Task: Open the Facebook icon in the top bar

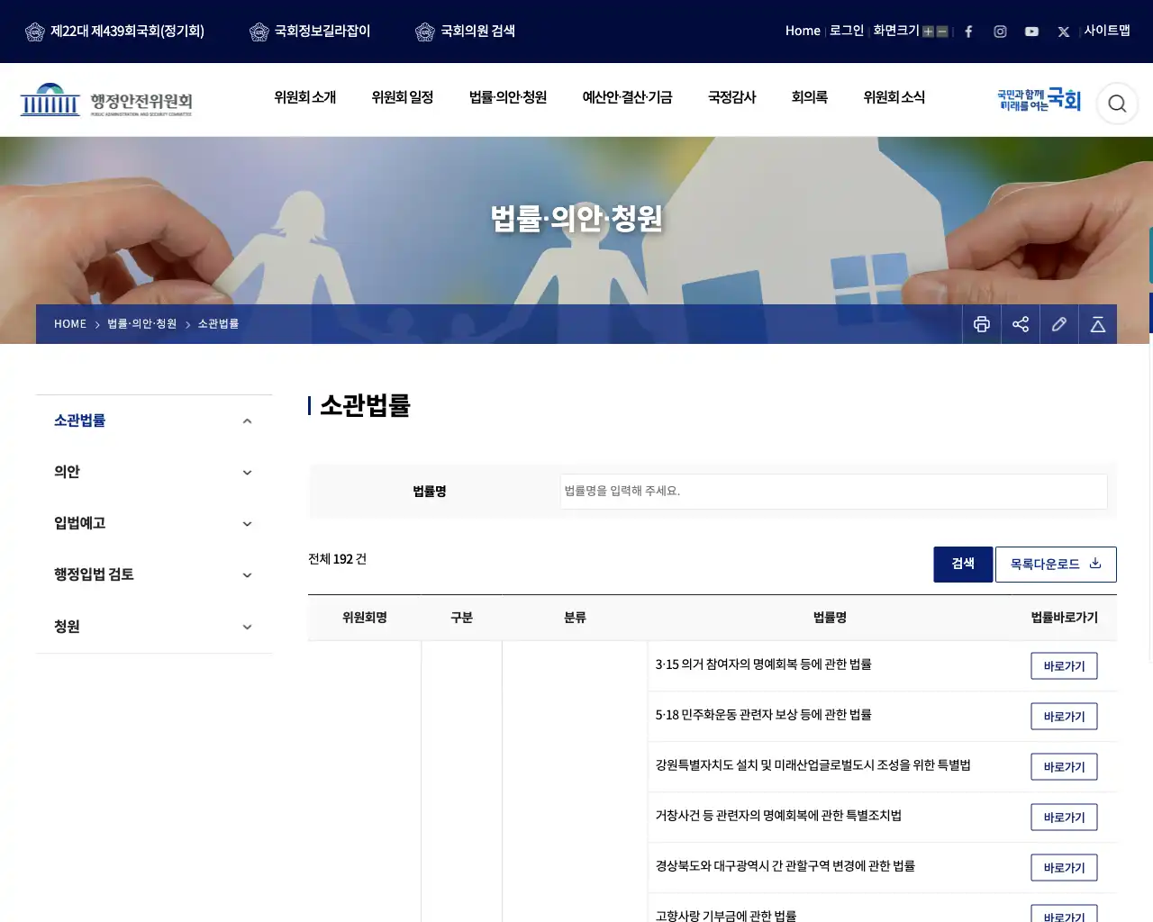Action: coord(968,32)
